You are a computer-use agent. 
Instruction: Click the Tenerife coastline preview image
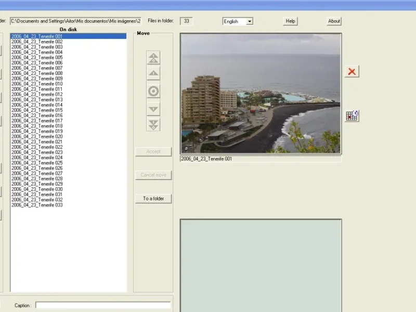pyautogui.click(x=261, y=94)
